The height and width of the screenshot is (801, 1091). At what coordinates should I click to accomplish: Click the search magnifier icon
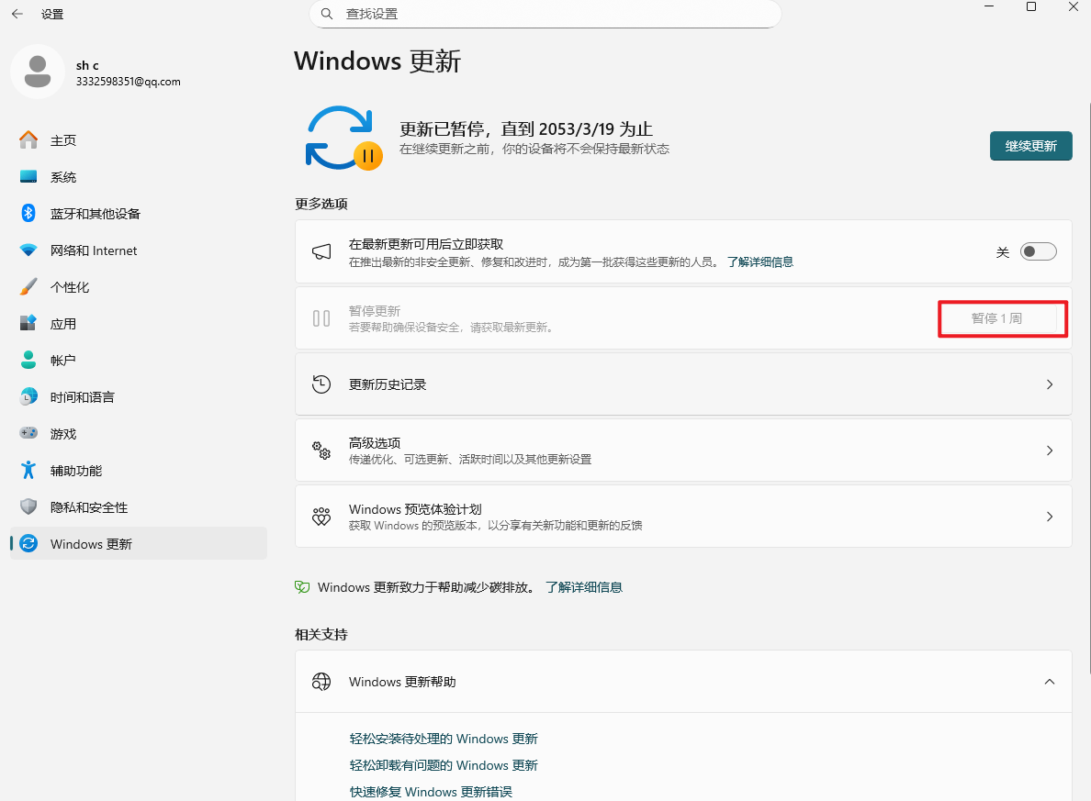click(327, 14)
